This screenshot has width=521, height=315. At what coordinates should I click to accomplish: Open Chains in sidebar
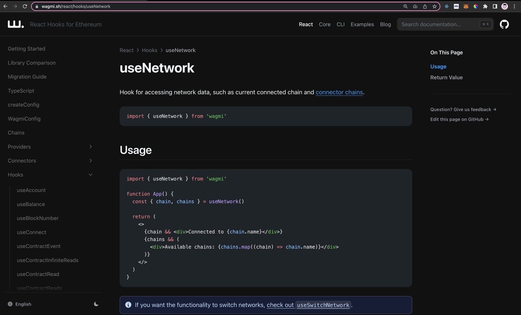(16, 133)
